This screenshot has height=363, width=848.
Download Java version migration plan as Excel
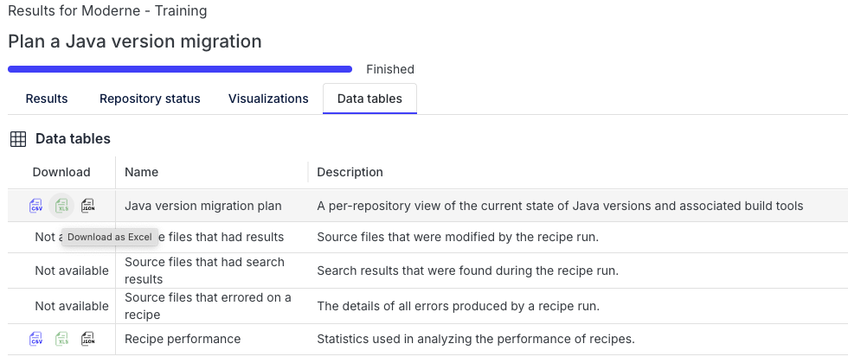[62, 206]
